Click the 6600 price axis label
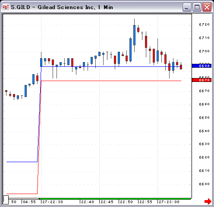The height and width of the screenshot is (207, 214). 204,184
